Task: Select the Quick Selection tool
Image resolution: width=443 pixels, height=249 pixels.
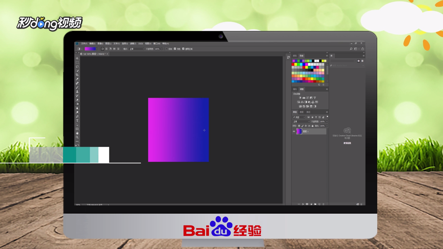Action: coord(77,71)
